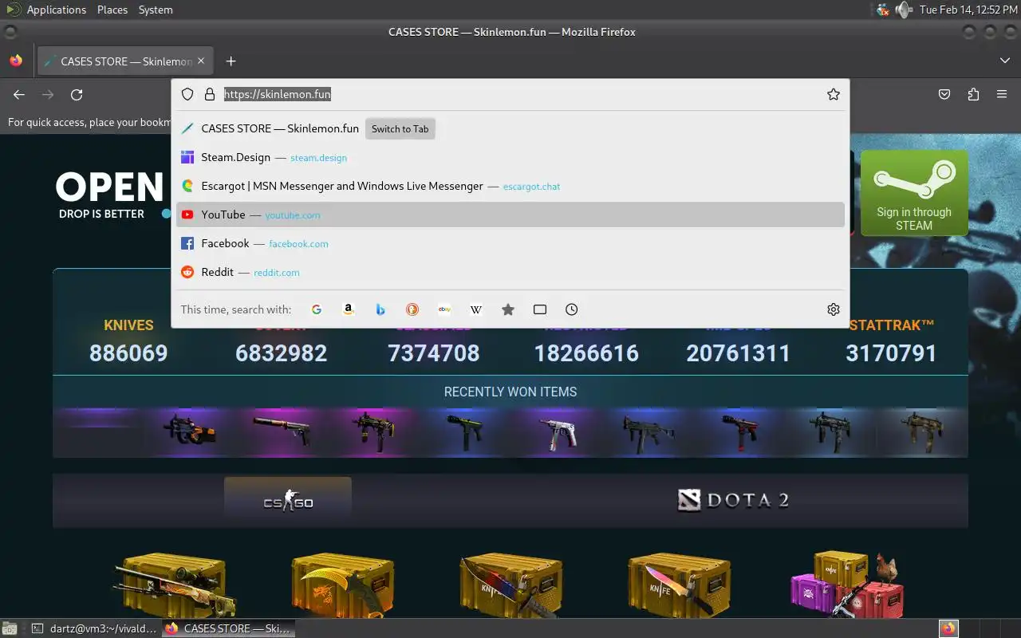Open the karambit knife case
Screen dimensions: 1021x638
point(343,585)
